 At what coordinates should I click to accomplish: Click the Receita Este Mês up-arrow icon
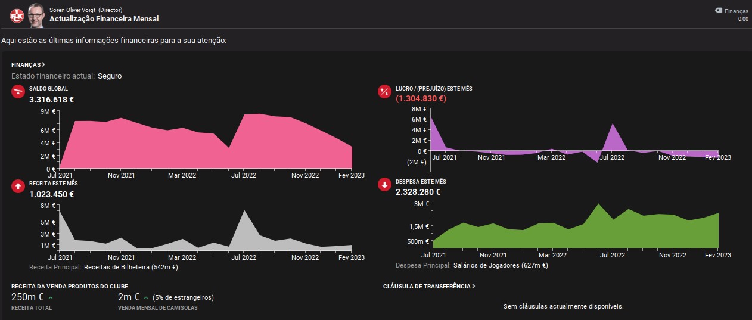18,187
